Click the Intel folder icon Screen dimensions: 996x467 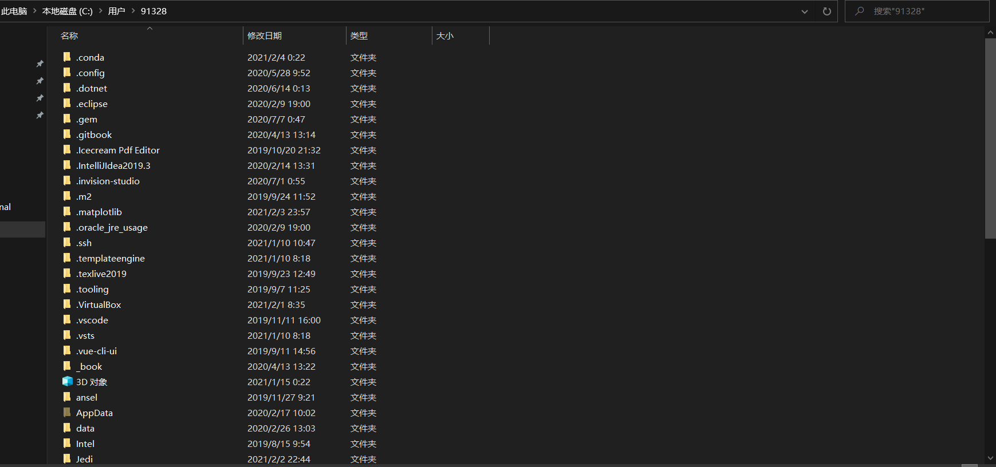pos(67,443)
